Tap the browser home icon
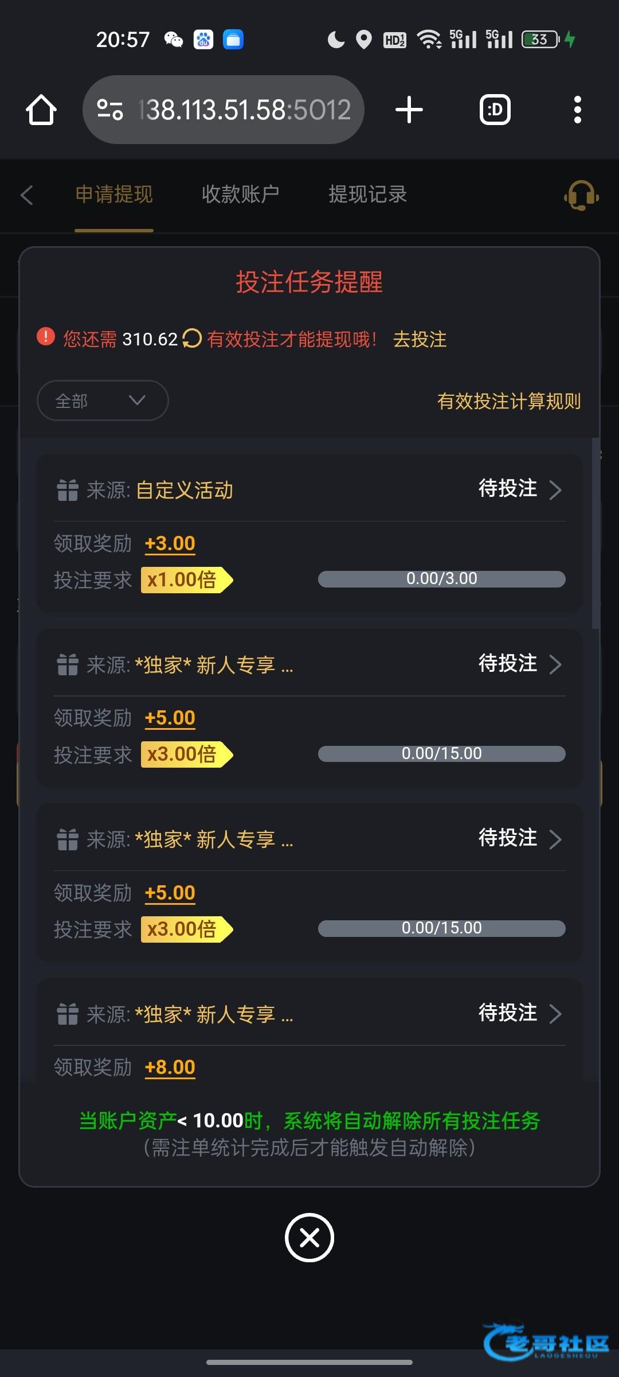Viewport: 619px width, 1377px height. pyautogui.click(x=41, y=110)
